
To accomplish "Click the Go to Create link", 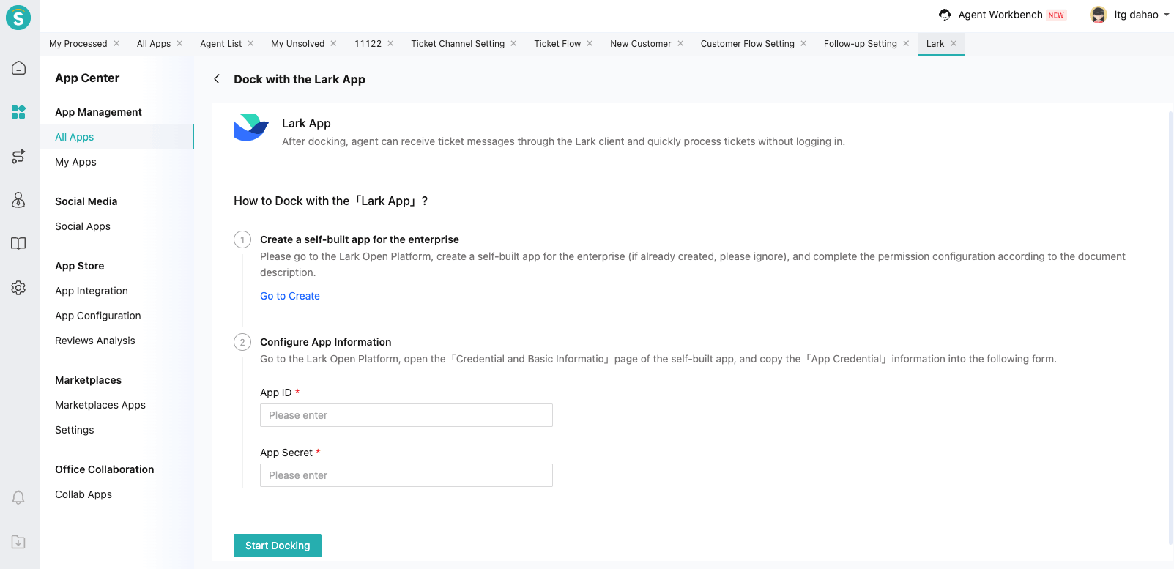I will (x=290, y=296).
